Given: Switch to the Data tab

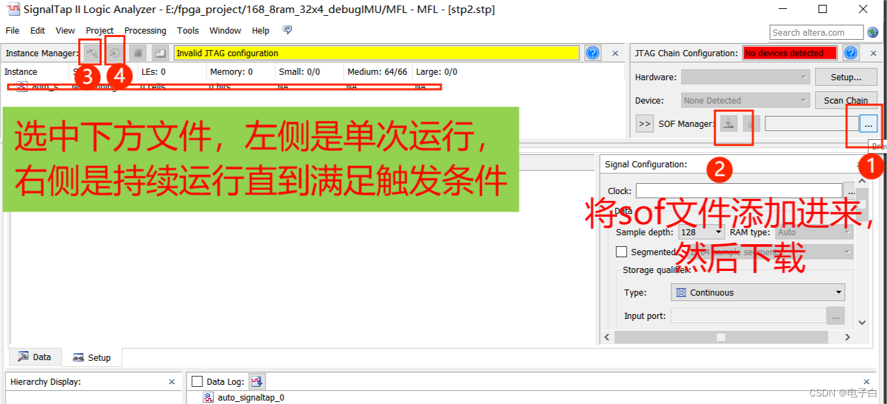Looking at the screenshot, I should 34,357.
